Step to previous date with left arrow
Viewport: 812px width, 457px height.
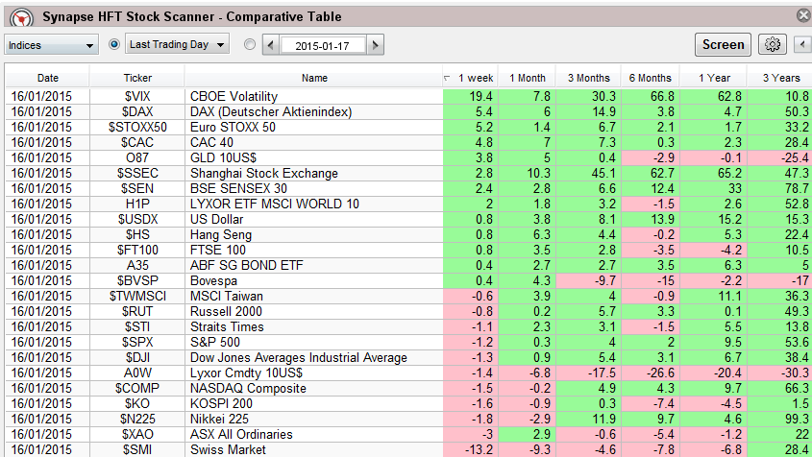270,45
